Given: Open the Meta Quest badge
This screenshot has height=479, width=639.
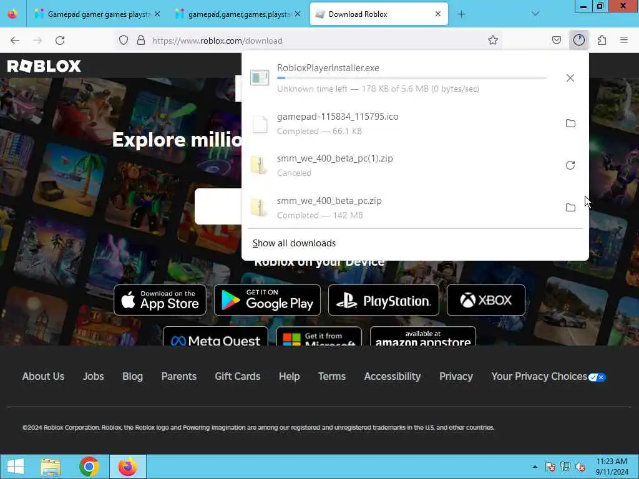Looking at the screenshot, I should click(215, 336).
